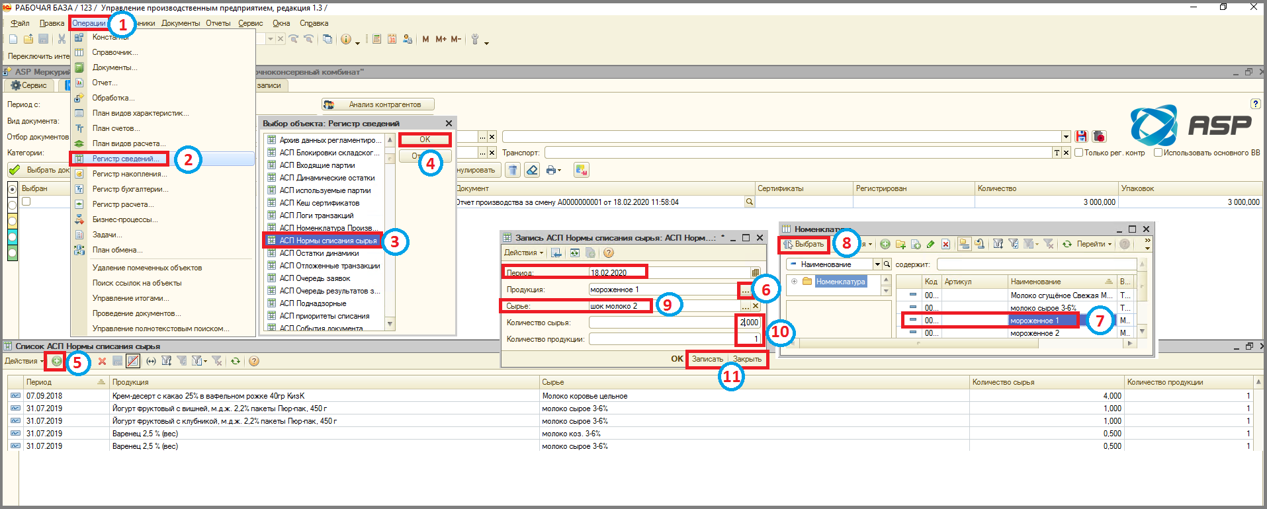Click the ellipsis button of Продукция field
This screenshot has width=1267, height=509.
(x=746, y=290)
